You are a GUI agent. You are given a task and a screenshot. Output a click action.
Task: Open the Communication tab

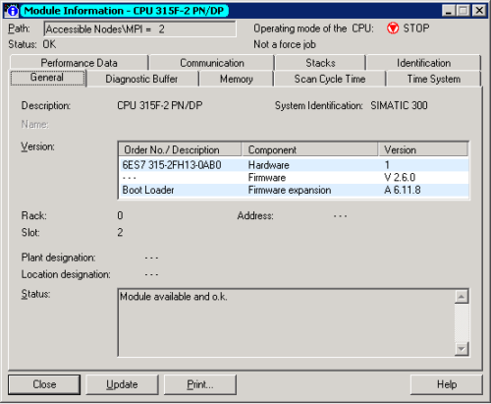[212, 63]
